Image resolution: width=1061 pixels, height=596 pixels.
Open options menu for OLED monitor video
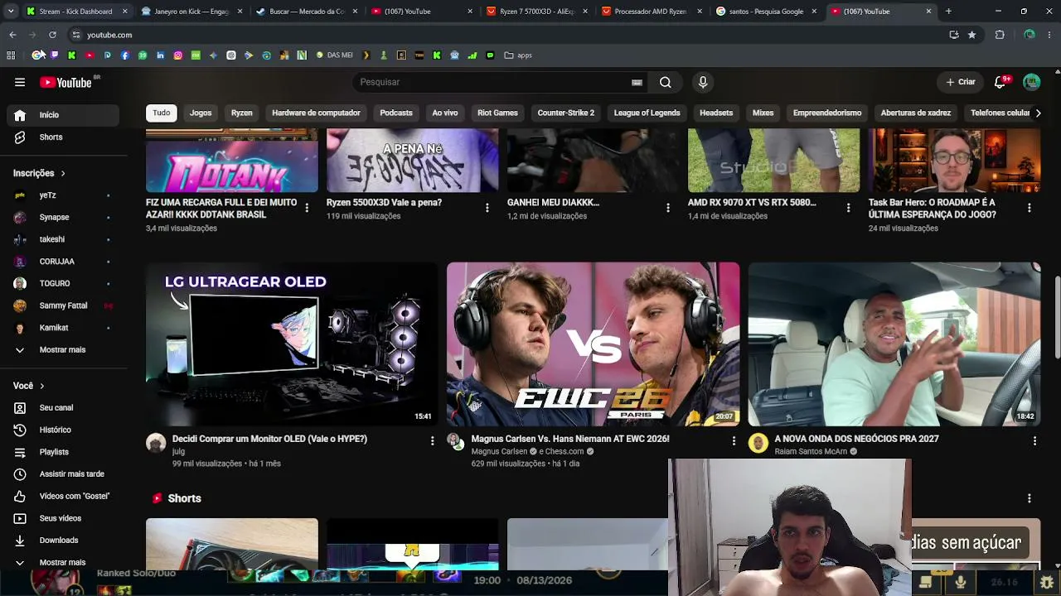click(432, 441)
